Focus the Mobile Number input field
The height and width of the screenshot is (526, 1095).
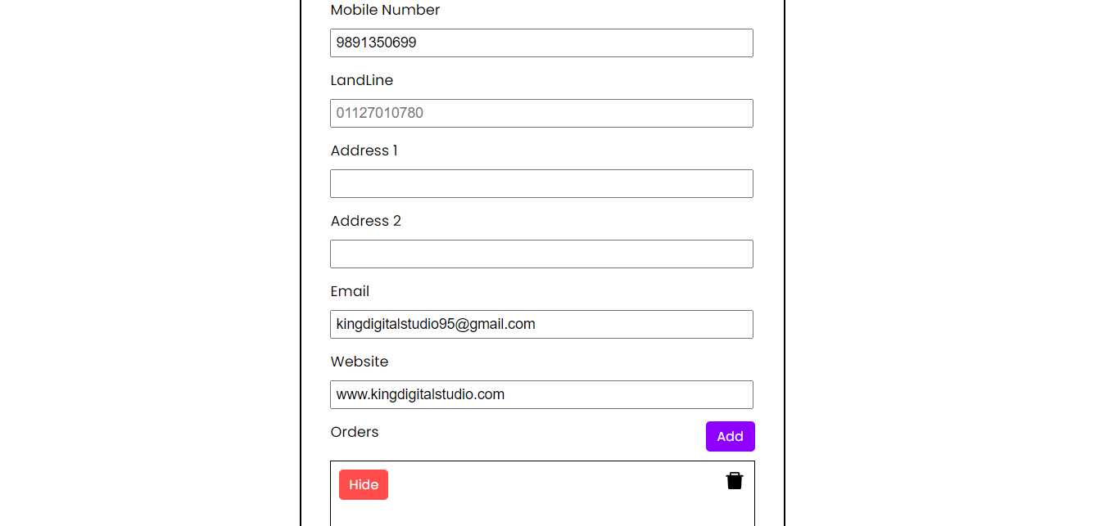541,43
